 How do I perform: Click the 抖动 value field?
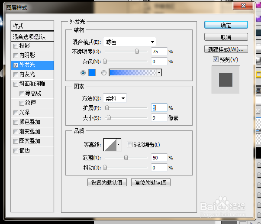[159, 167]
